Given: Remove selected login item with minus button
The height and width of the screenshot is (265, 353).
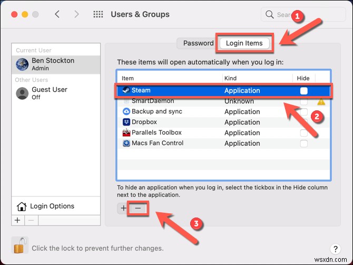Looking at the screenshot, I should point(138,208).
